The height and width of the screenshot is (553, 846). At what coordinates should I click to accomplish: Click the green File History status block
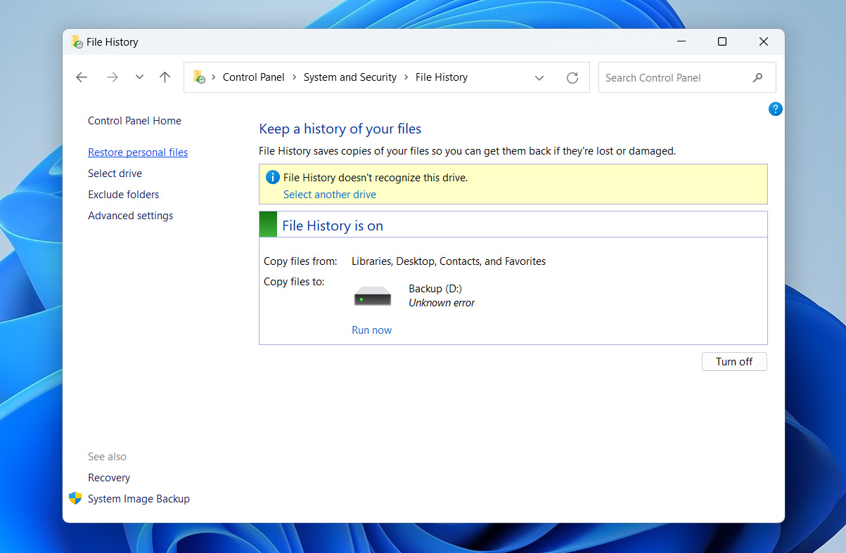click(268, 224)
